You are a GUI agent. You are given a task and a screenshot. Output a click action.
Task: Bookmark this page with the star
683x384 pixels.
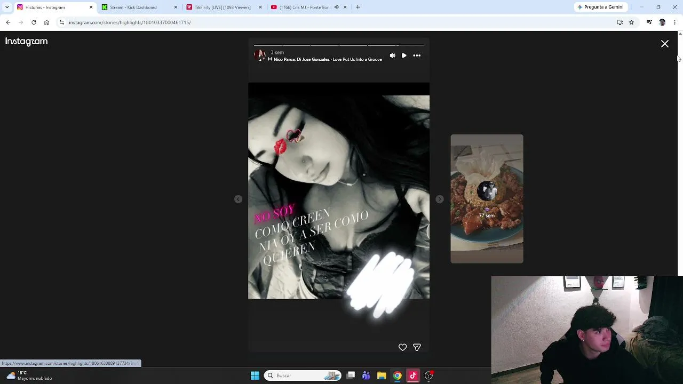point(631,22)
